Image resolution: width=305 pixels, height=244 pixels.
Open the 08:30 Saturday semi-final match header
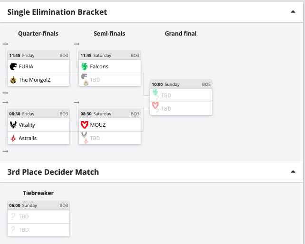click(109, 114)
